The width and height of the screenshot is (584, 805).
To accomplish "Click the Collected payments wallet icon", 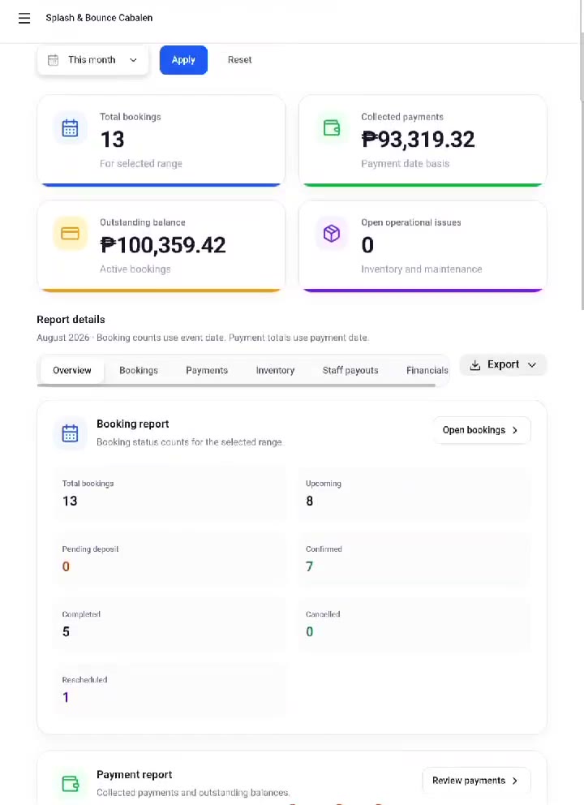I will (x=332, y=128).
